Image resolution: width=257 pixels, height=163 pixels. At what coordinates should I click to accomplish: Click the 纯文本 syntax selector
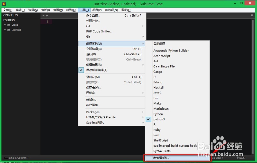[241, 158]
